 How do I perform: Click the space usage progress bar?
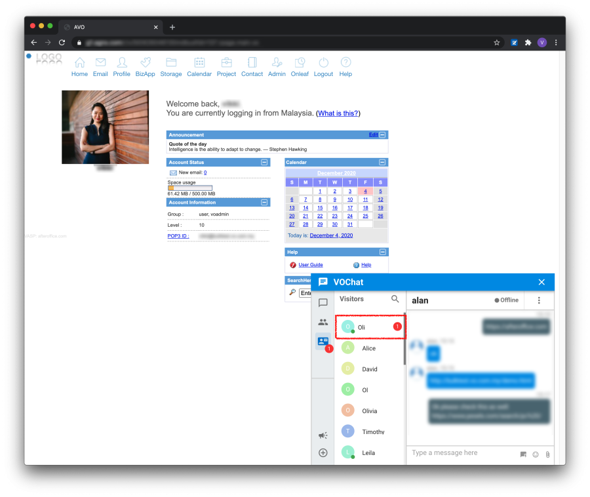pos(190,188)
